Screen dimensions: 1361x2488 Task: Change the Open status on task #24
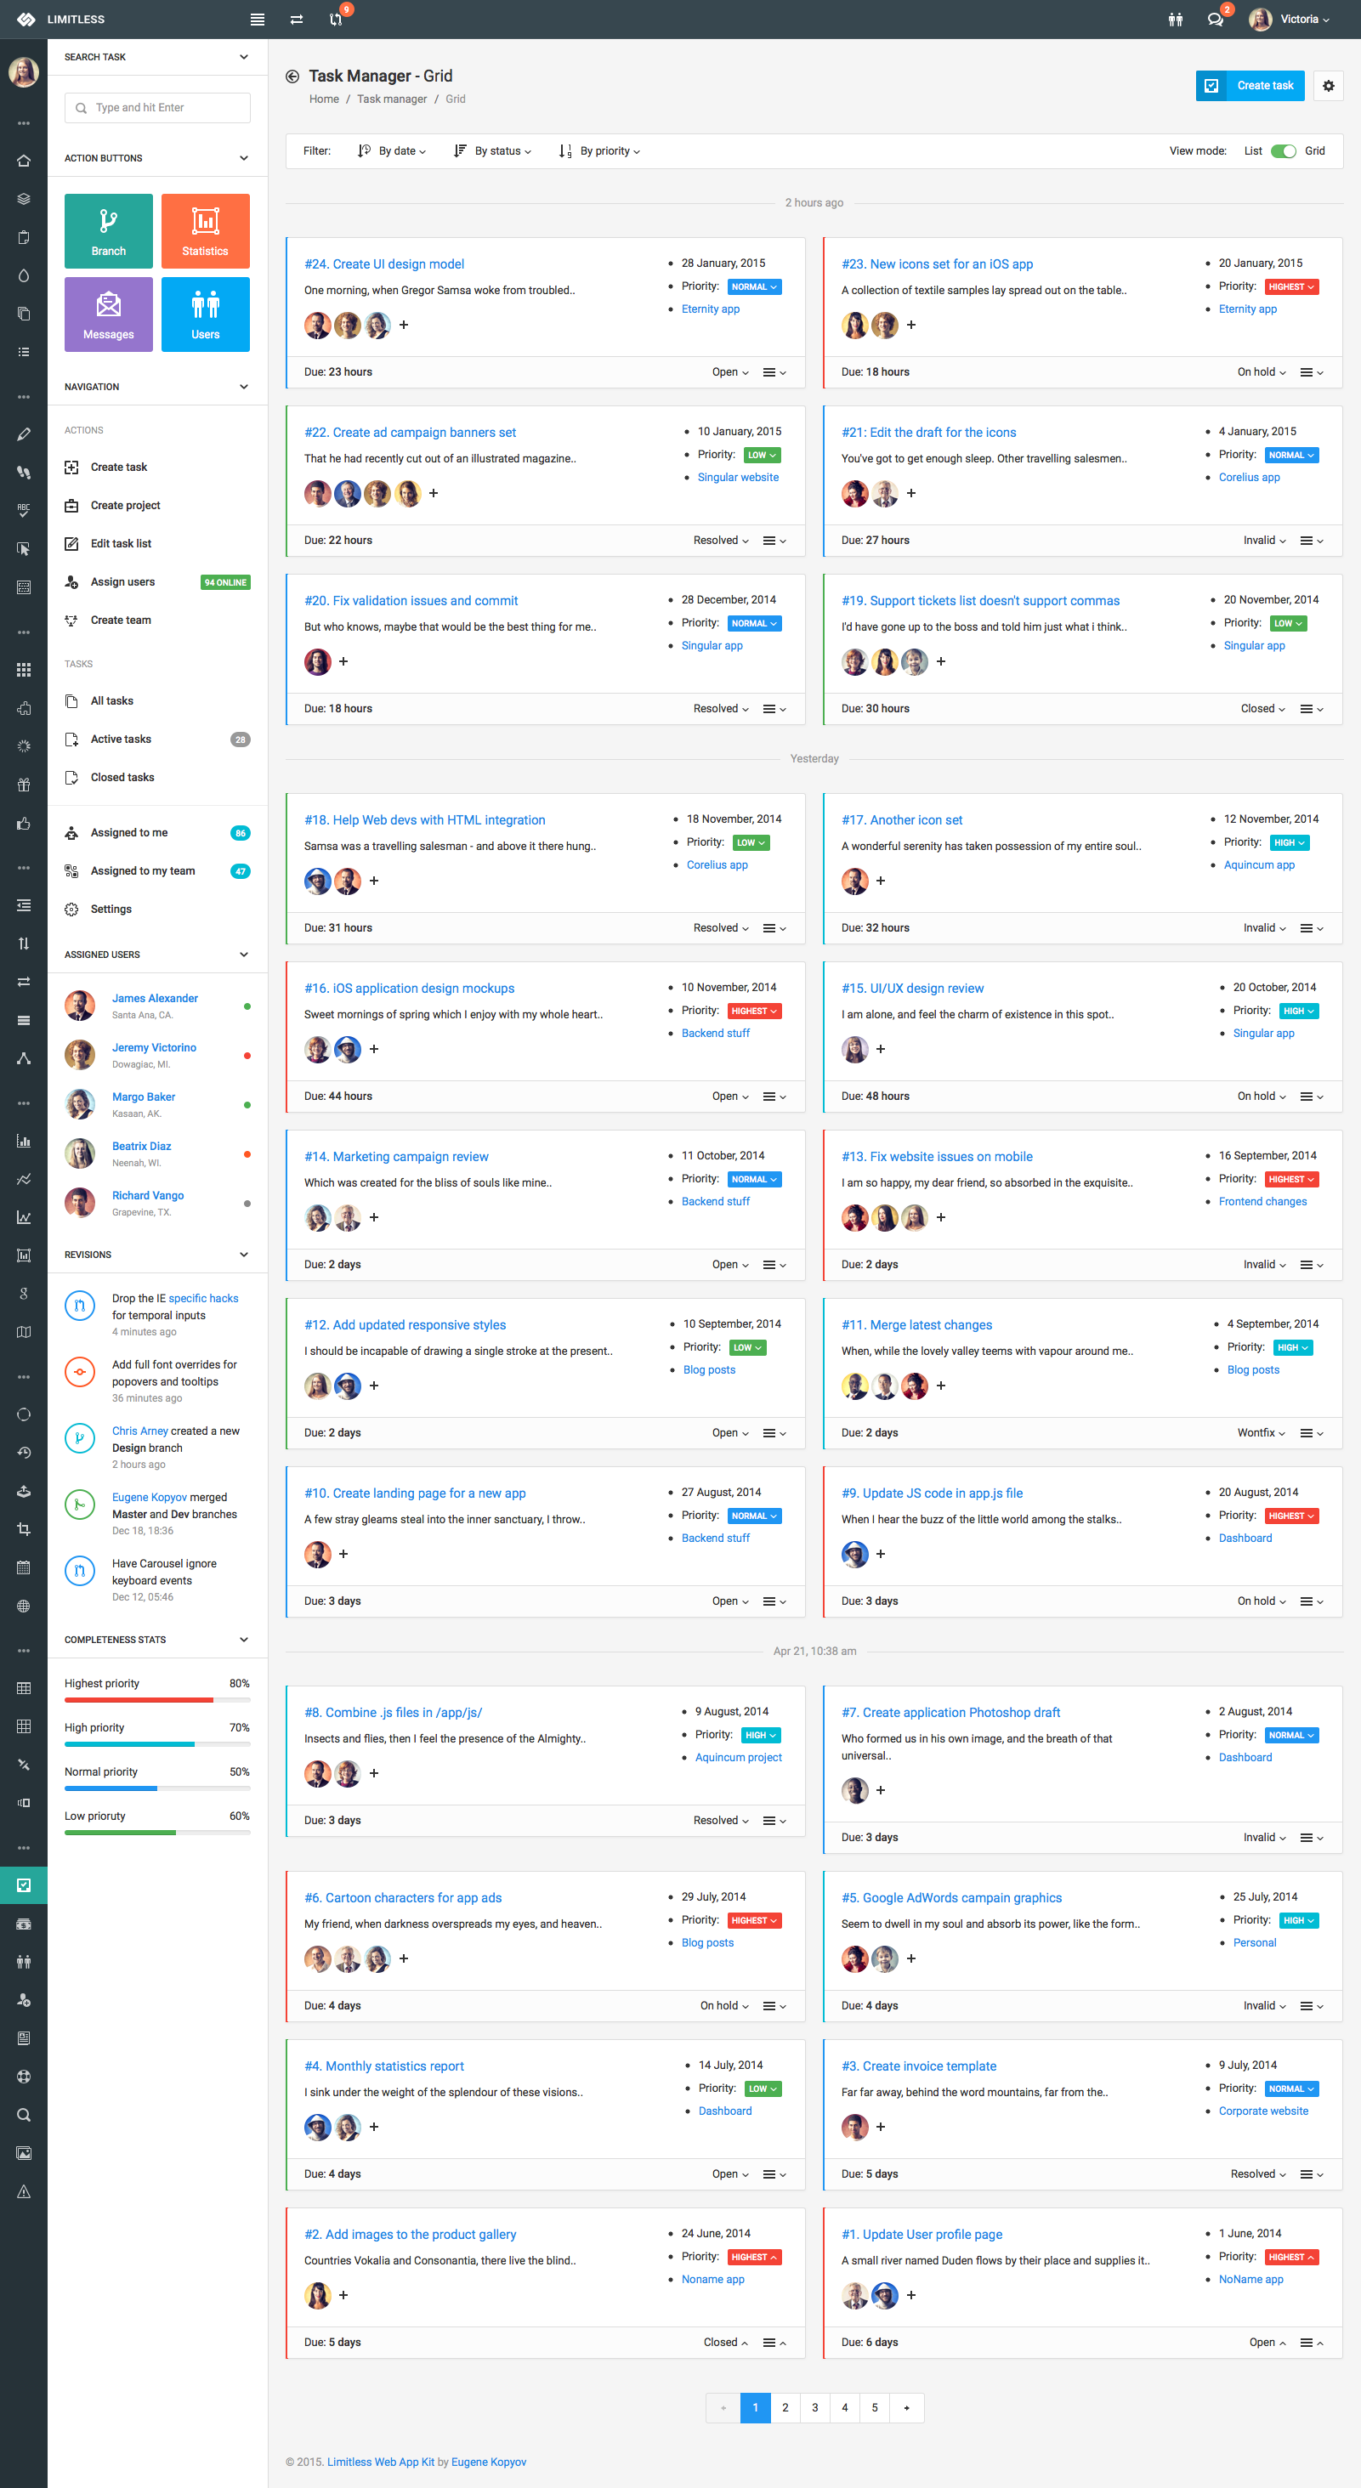click(x=730, y=373)
